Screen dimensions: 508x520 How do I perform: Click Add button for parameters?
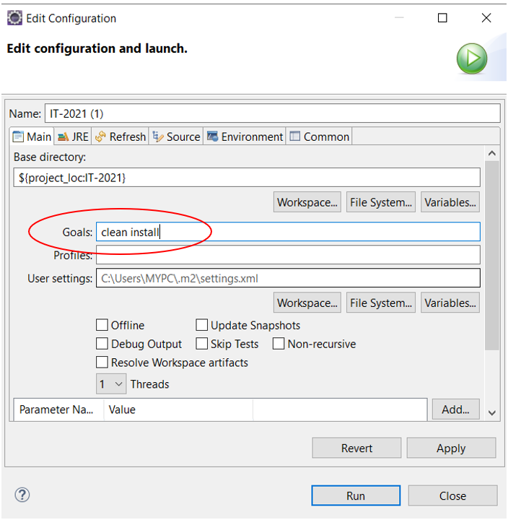[x=455, y=409]
